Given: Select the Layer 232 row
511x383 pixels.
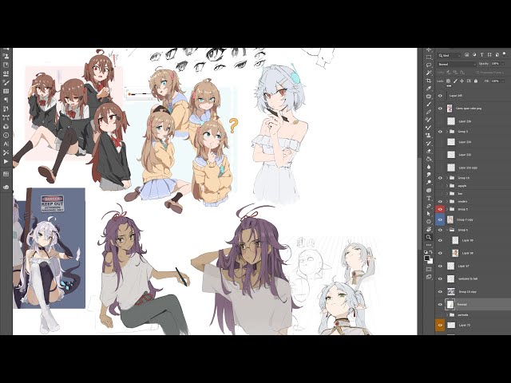Looking at the screenshot, I should (473, 155).
